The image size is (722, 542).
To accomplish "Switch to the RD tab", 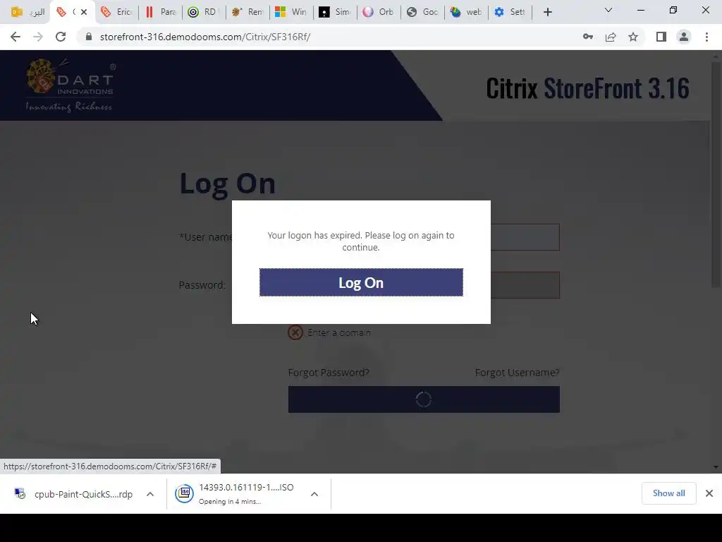I will [x=204, y=12].
